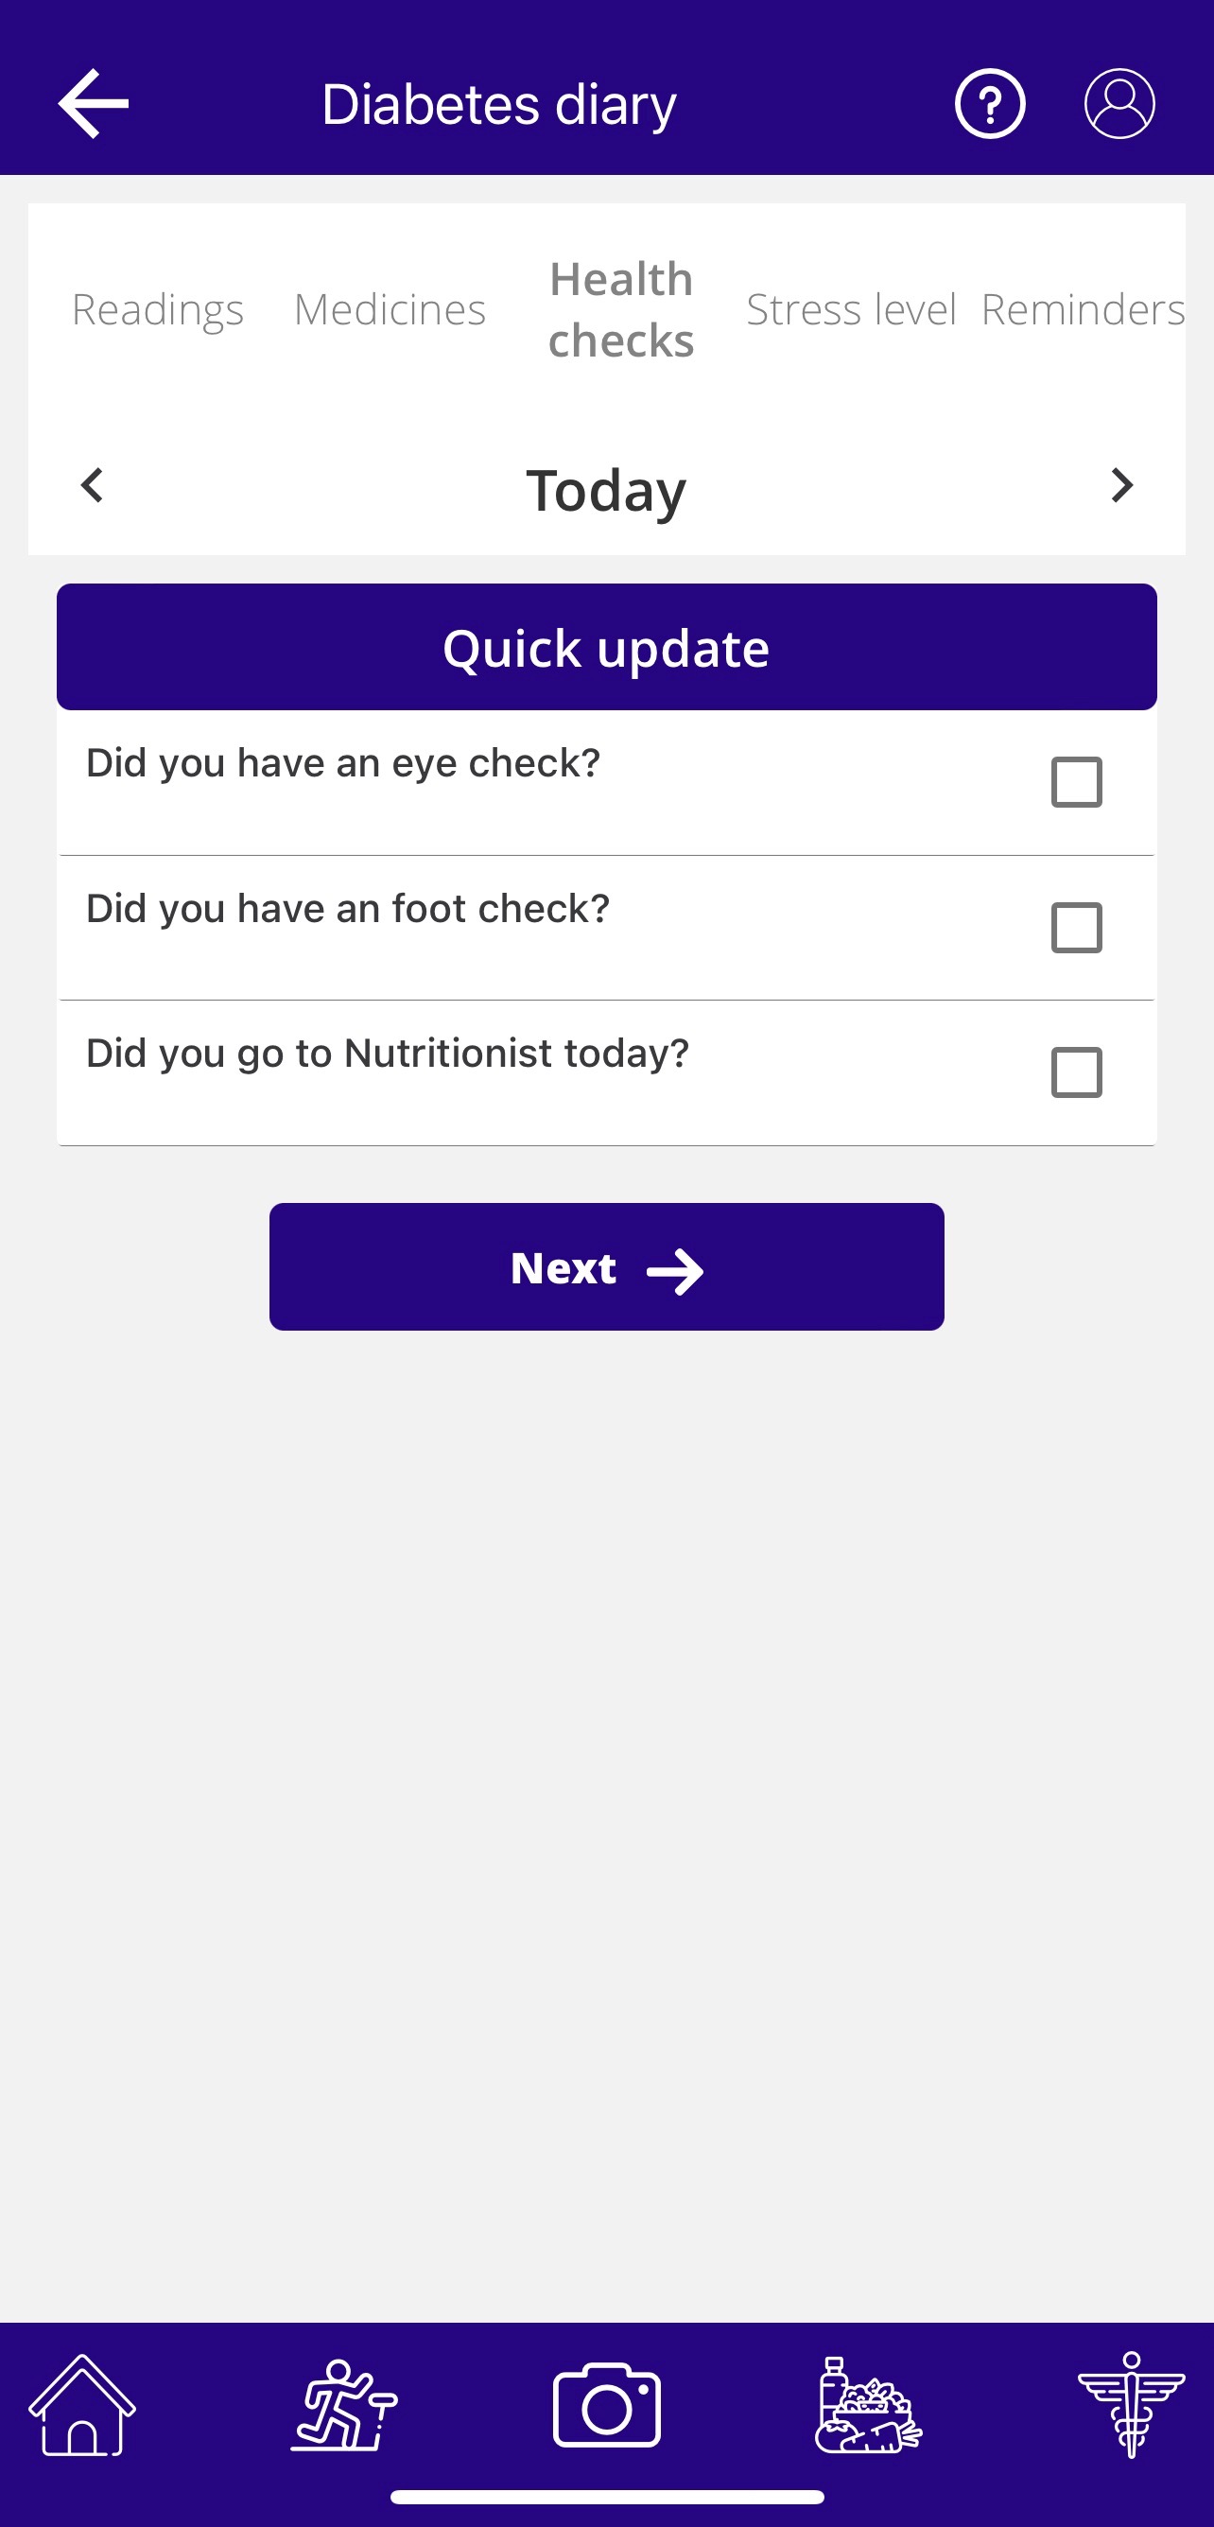Viewport: 1214px width, 2527px height.
Task: Tick the foot check checkbox
Action: pyautogui.click(x=1076, y=927)
